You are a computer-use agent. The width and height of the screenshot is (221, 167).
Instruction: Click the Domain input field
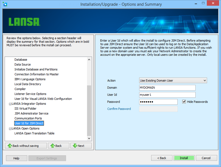coord(167,88)
